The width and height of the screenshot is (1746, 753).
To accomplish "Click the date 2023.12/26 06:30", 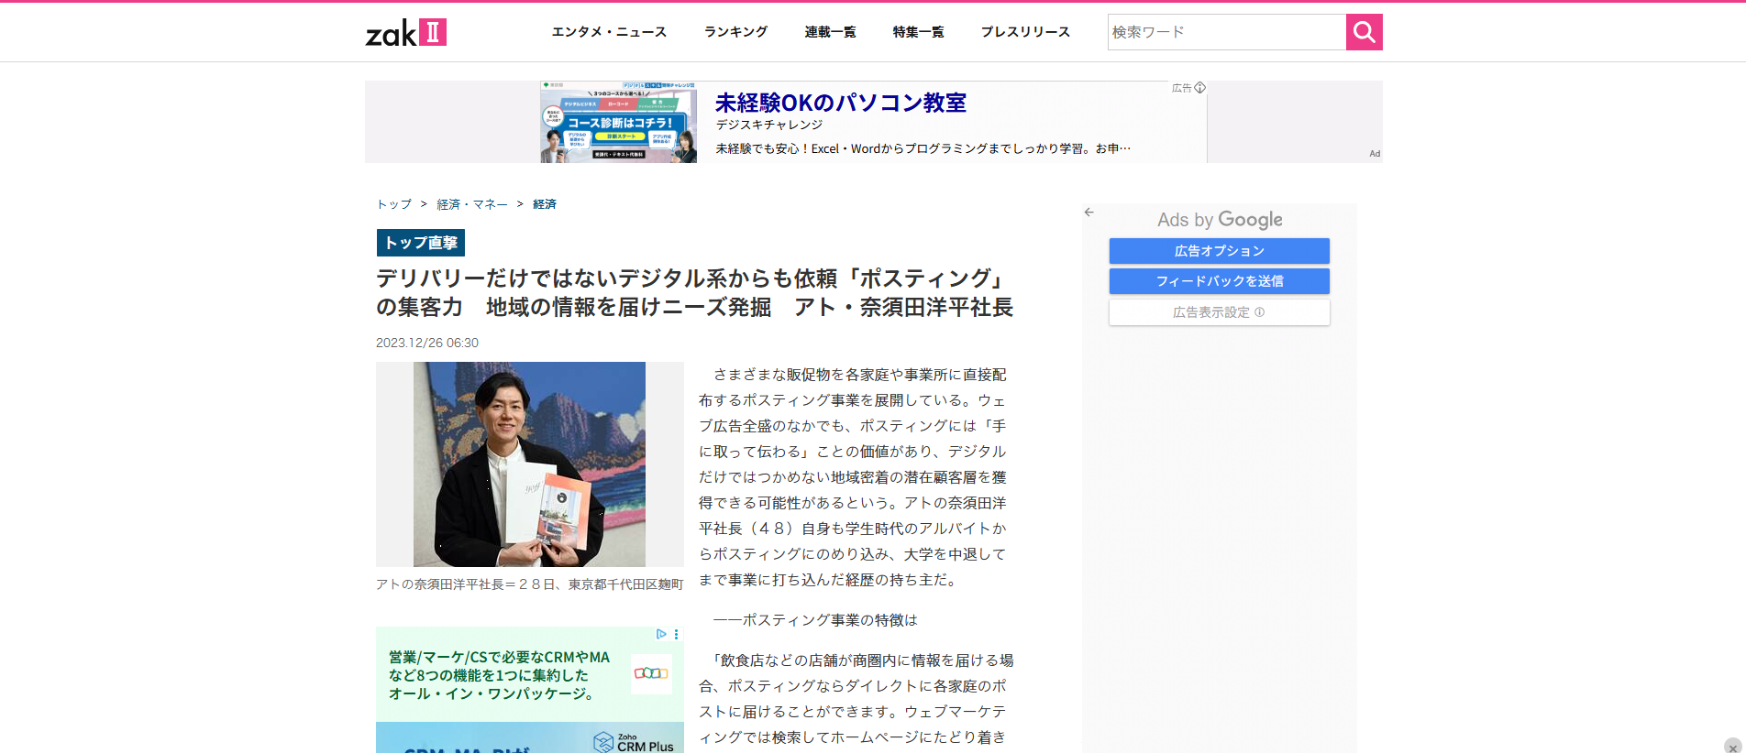I will (x=427, y=343).
